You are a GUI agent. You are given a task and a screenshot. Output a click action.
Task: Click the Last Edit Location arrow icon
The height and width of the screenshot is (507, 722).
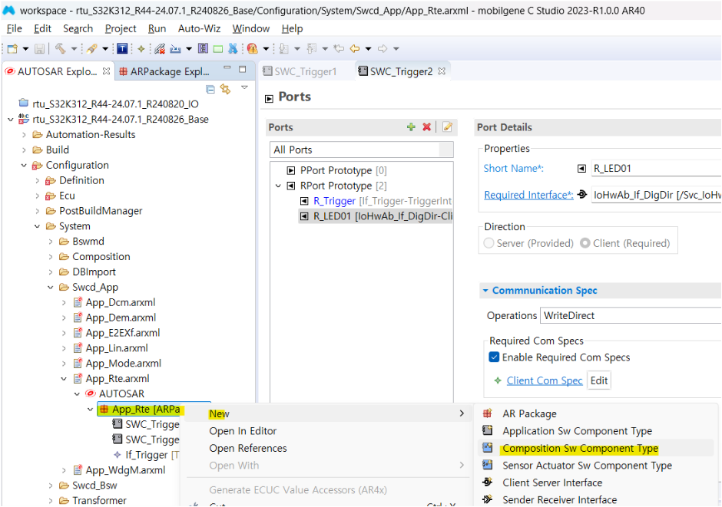point(339,48)
